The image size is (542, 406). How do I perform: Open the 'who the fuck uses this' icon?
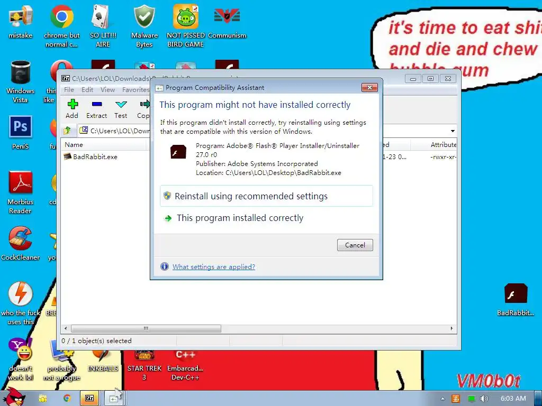point(21,304)
